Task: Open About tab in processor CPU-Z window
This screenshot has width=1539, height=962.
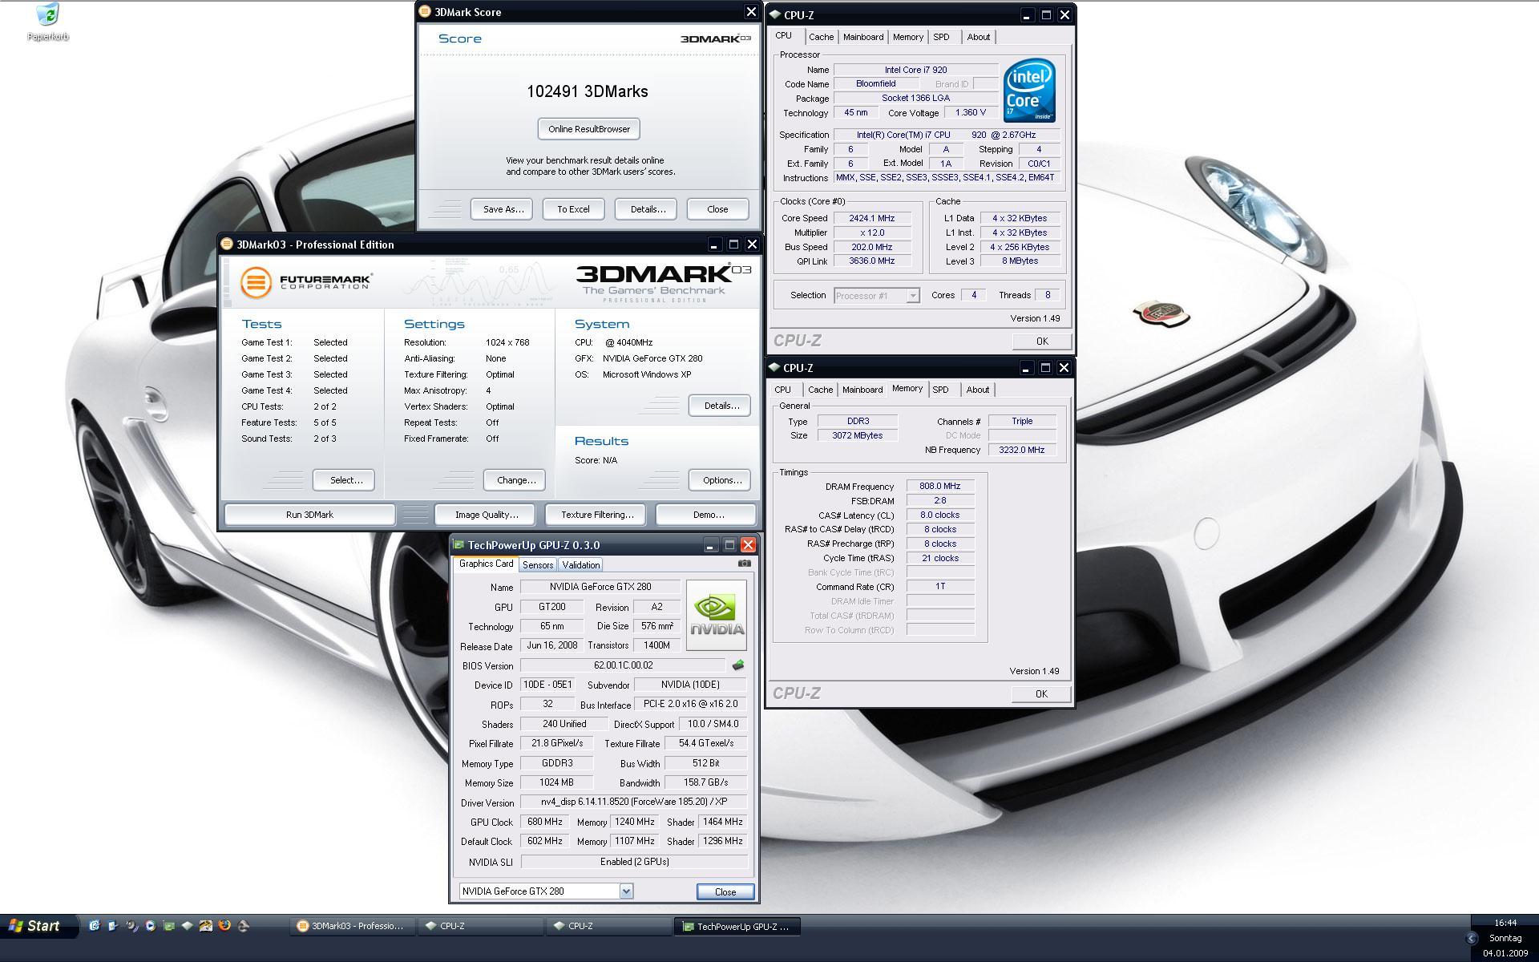Action: click(978, 37)
